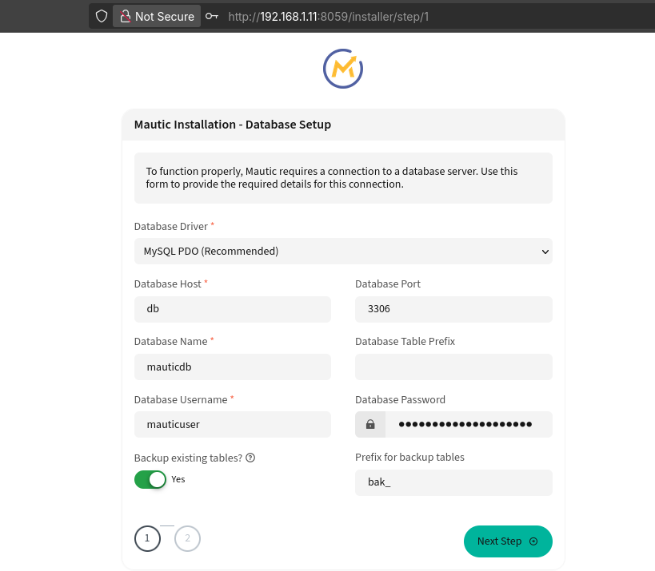Screen dimensions: 655x571
Task: Click the Database Host field
Action: click(x=232, y=309)
